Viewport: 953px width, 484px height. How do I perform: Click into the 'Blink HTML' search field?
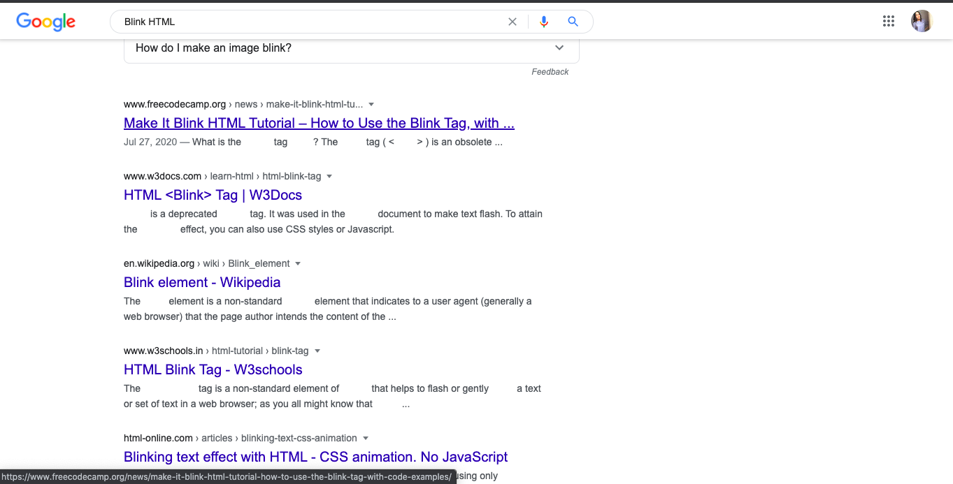point(308,22)
